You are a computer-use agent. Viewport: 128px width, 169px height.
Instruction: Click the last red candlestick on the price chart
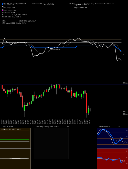pos(90,110)
